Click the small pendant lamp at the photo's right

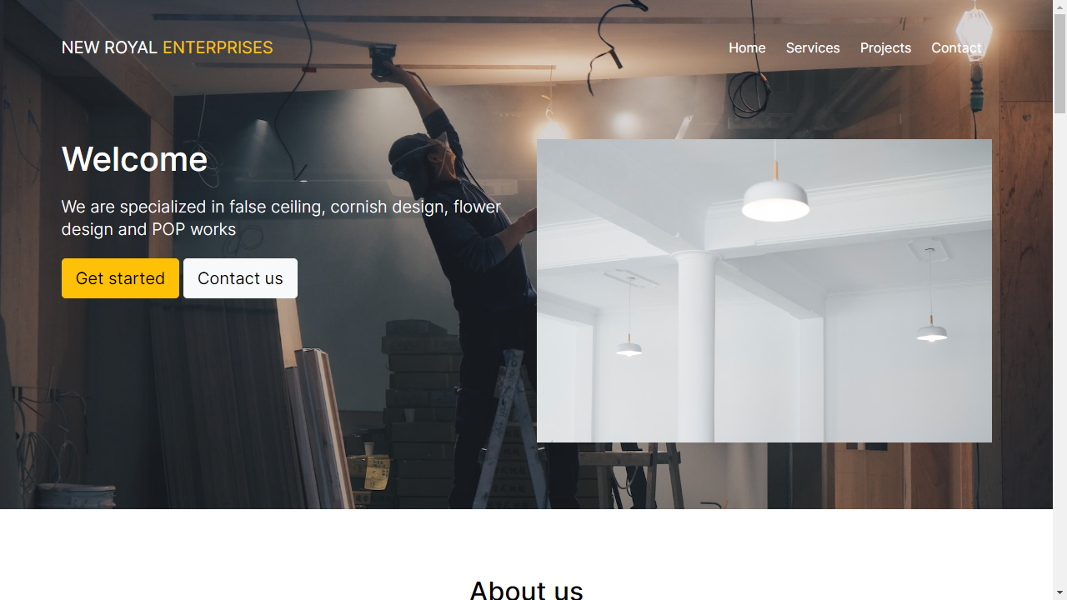click(x=931, y=333)
